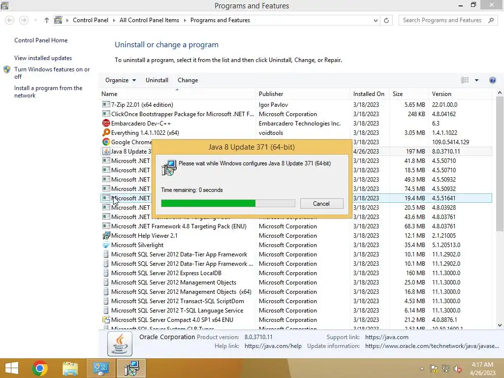Expand the Control Panel breadcrumb arrow
504x378 pixels.
point(114,20)
